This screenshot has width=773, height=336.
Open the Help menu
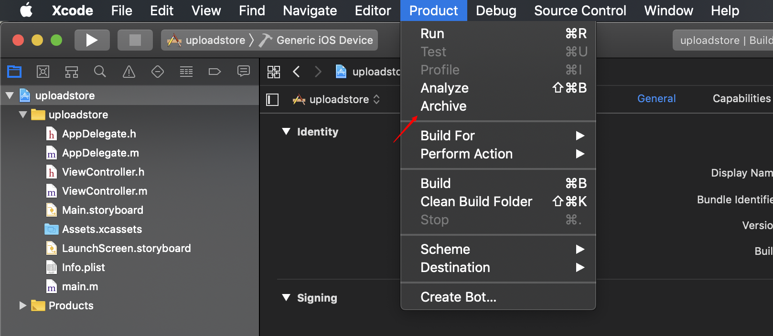725,10
